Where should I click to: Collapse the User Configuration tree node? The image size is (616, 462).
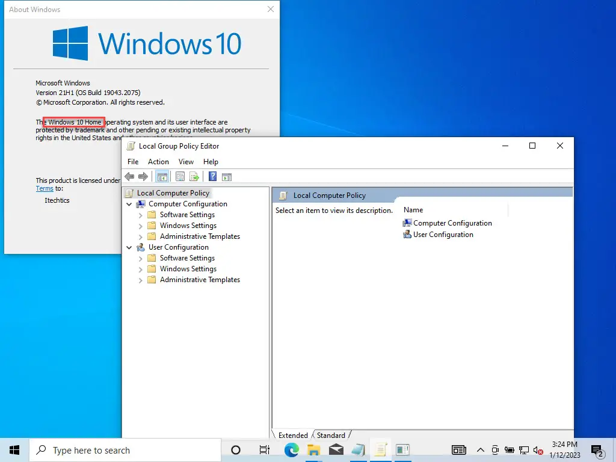(129, 247)
